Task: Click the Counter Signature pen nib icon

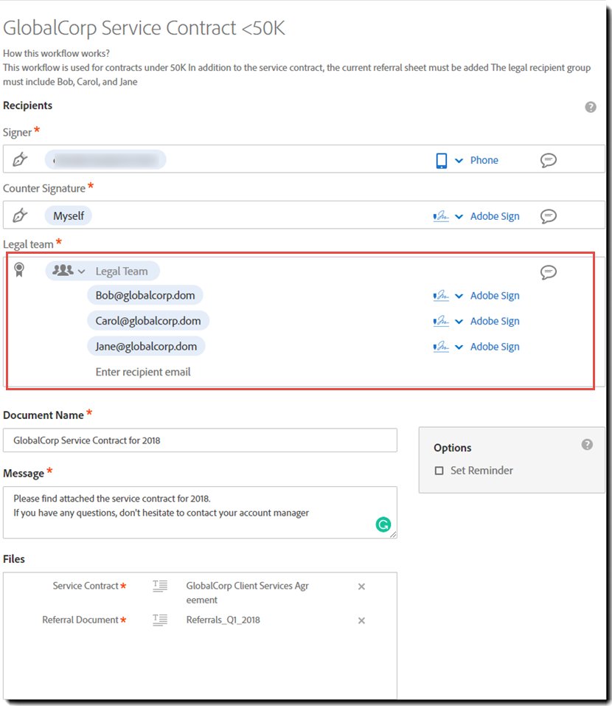Action: pyautogui.click(x=20, y=215)
